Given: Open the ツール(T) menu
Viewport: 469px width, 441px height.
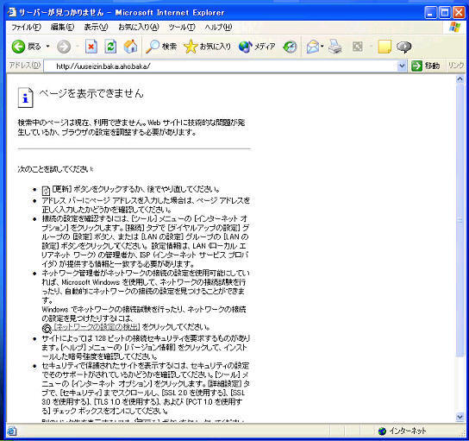Looking at the screenshot, I should tap(182, 28).
